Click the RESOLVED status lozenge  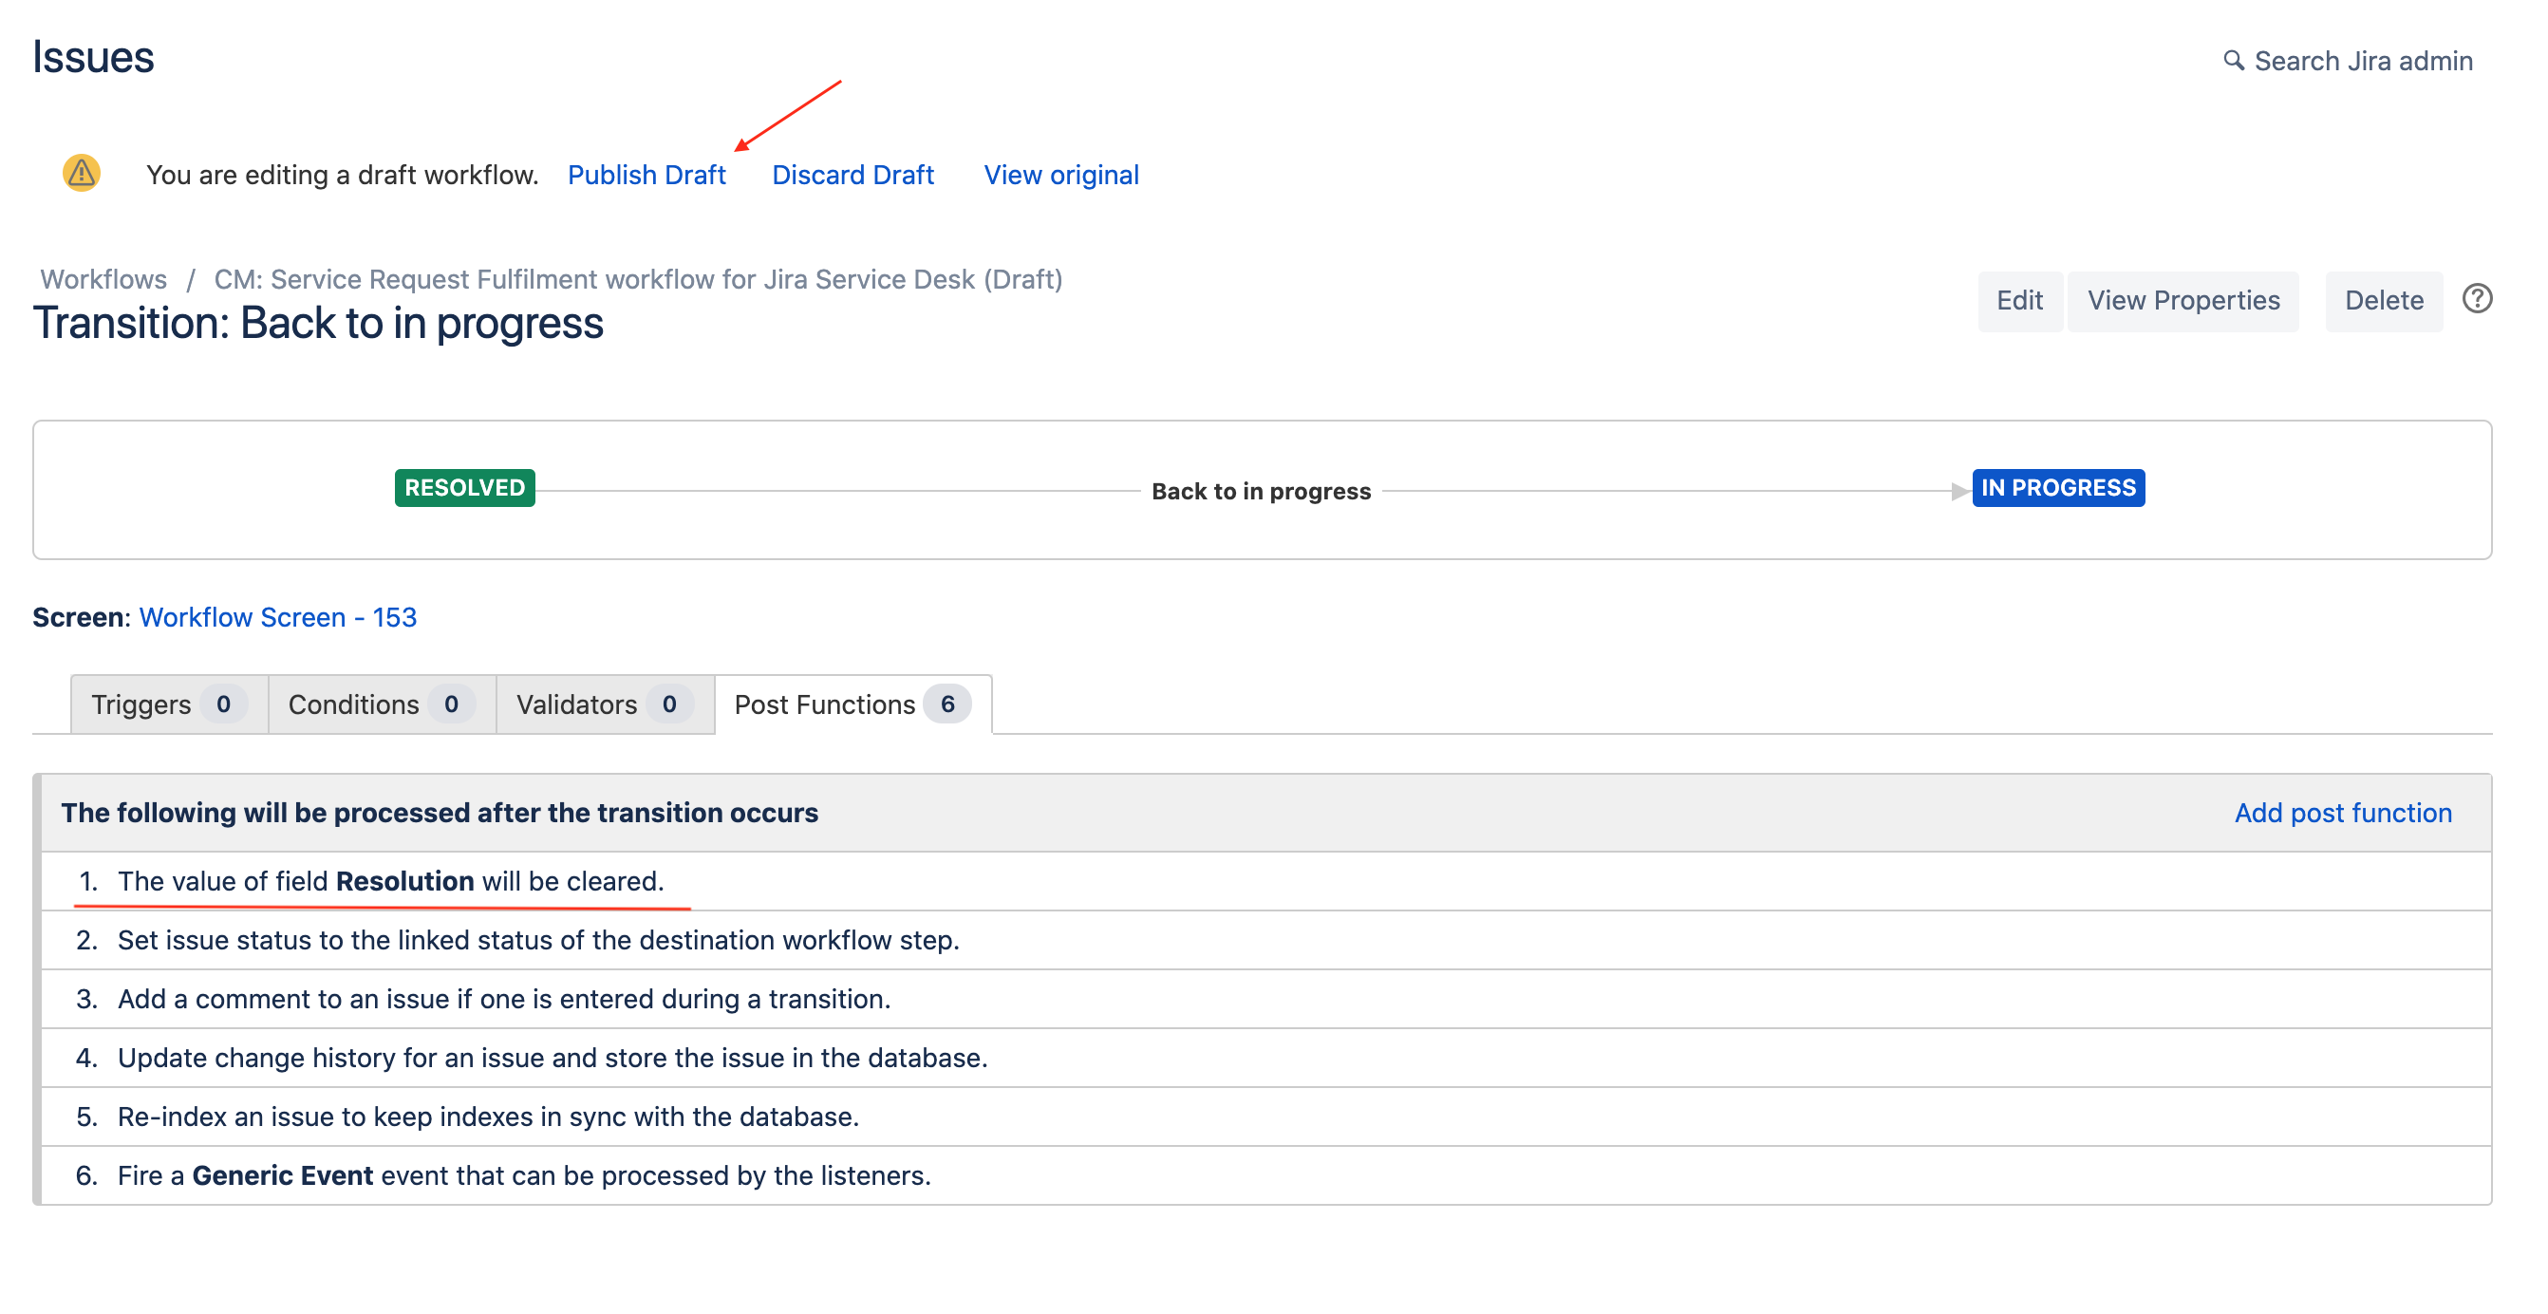click(464, 488)
